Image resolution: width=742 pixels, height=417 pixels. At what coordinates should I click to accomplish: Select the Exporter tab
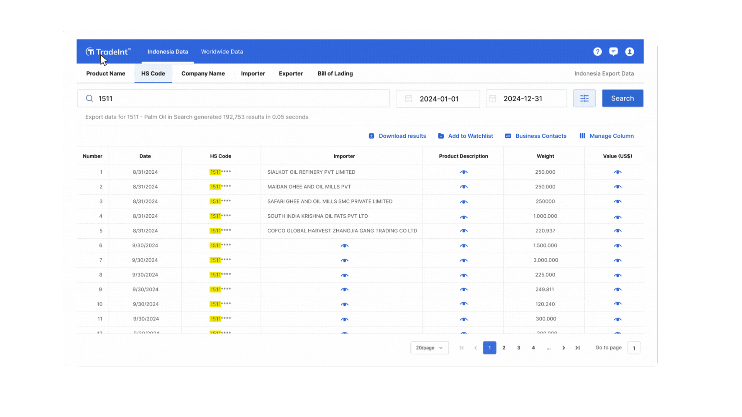pos(291,73)
